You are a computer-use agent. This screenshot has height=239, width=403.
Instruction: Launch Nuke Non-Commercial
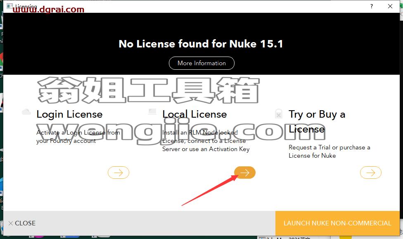point(337,223)
